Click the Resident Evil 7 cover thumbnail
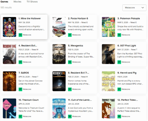This screenshot has height=121, width=148. tap(59, 81)
